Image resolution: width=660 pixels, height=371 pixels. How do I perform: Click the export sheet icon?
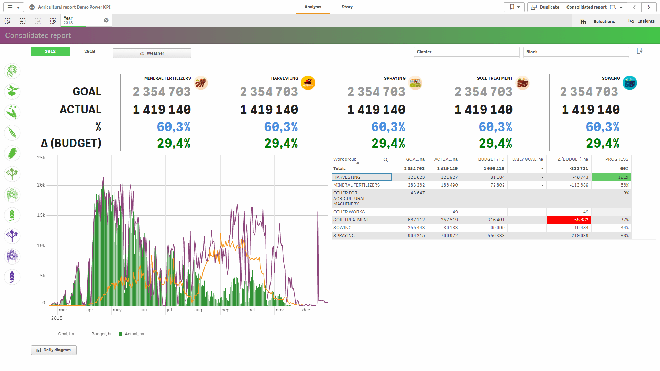click(x=639, y=51)
